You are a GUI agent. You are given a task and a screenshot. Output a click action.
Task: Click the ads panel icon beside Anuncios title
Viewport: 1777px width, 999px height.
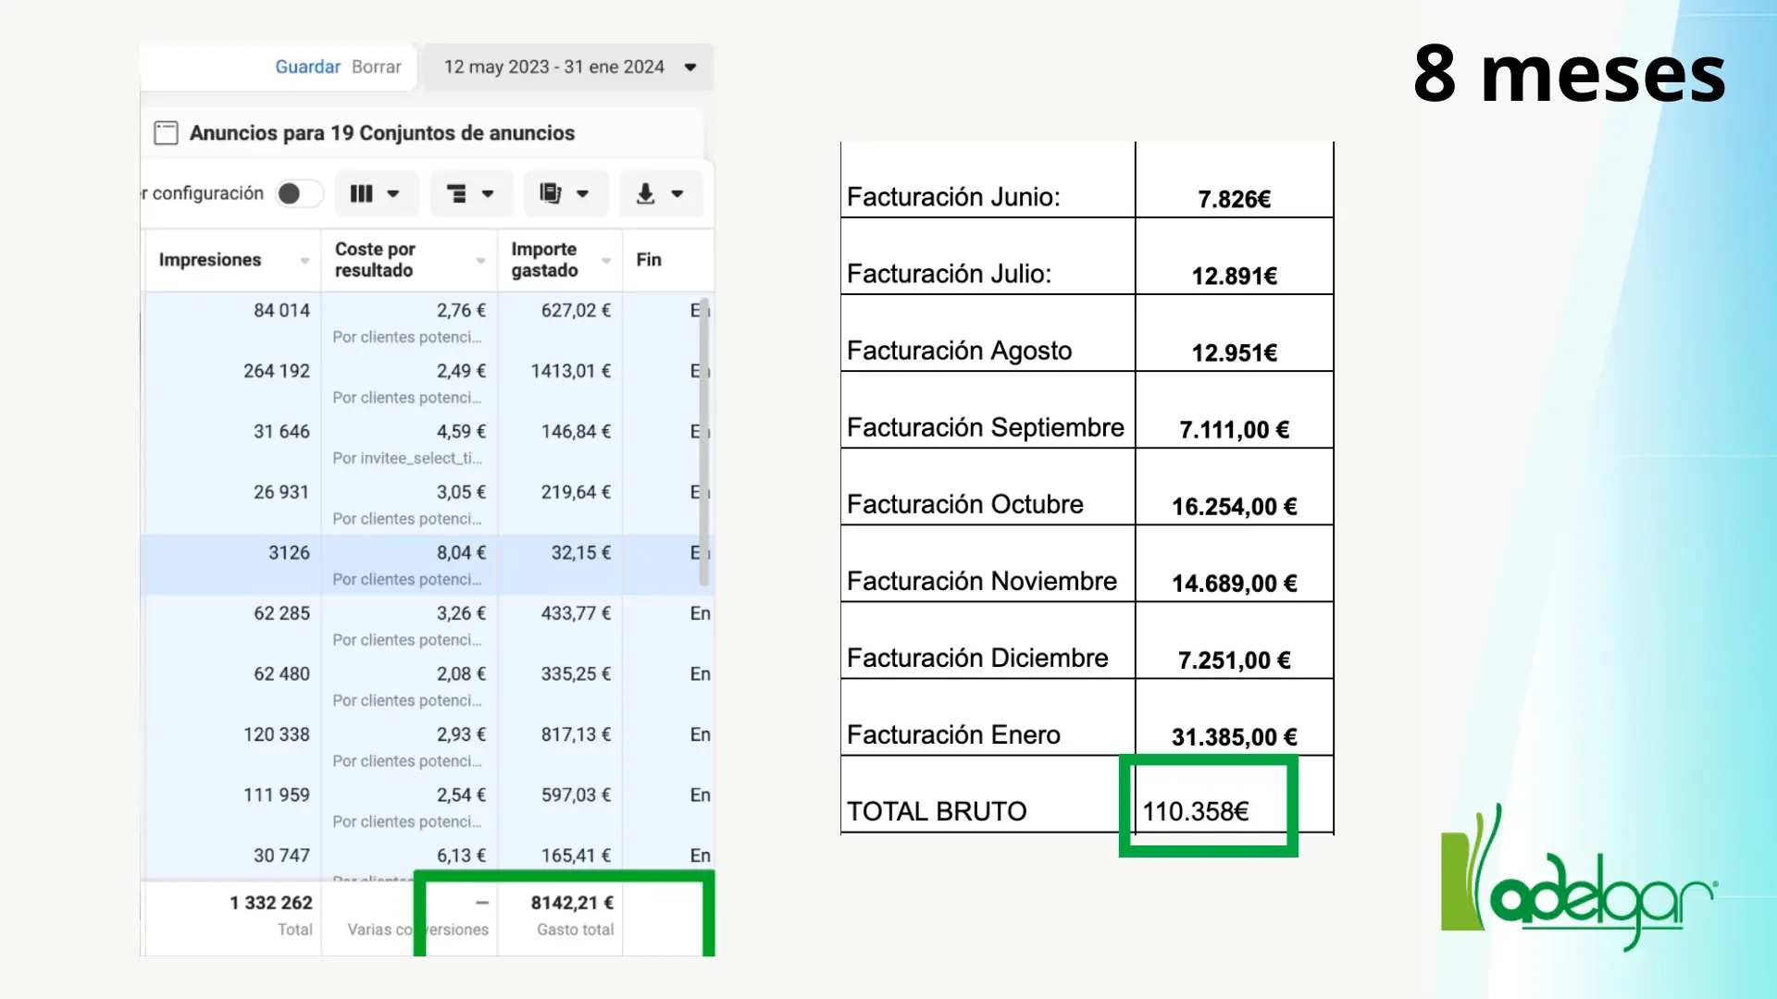pyautogui.click(x=167, y=133)
